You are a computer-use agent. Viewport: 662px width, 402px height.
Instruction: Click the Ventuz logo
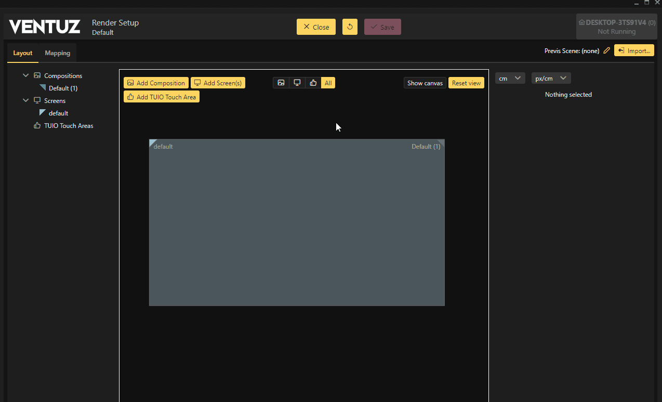(x=45, y=27)
